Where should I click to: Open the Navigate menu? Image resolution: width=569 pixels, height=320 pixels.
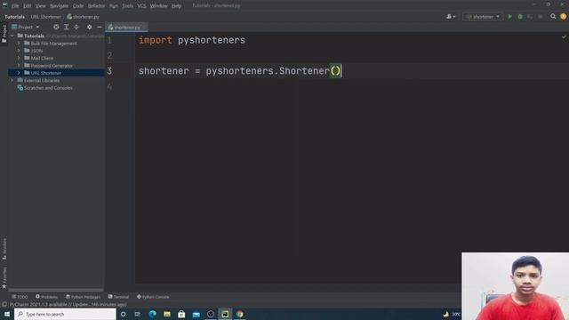(x=59, y=6)
